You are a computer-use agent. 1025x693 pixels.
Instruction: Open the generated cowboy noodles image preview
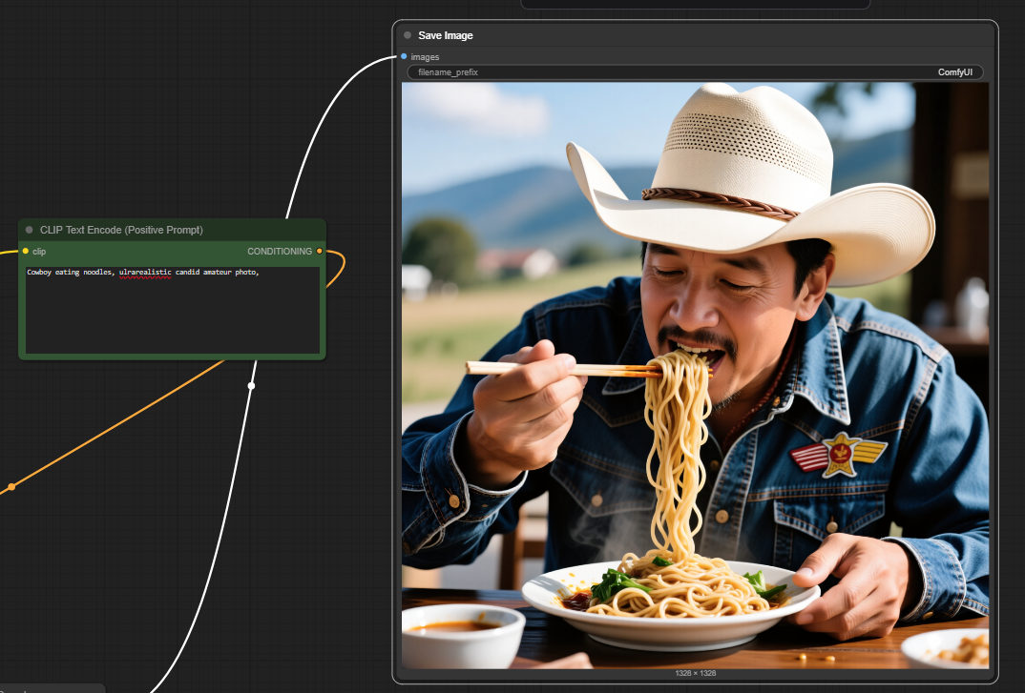pos(695,375)
